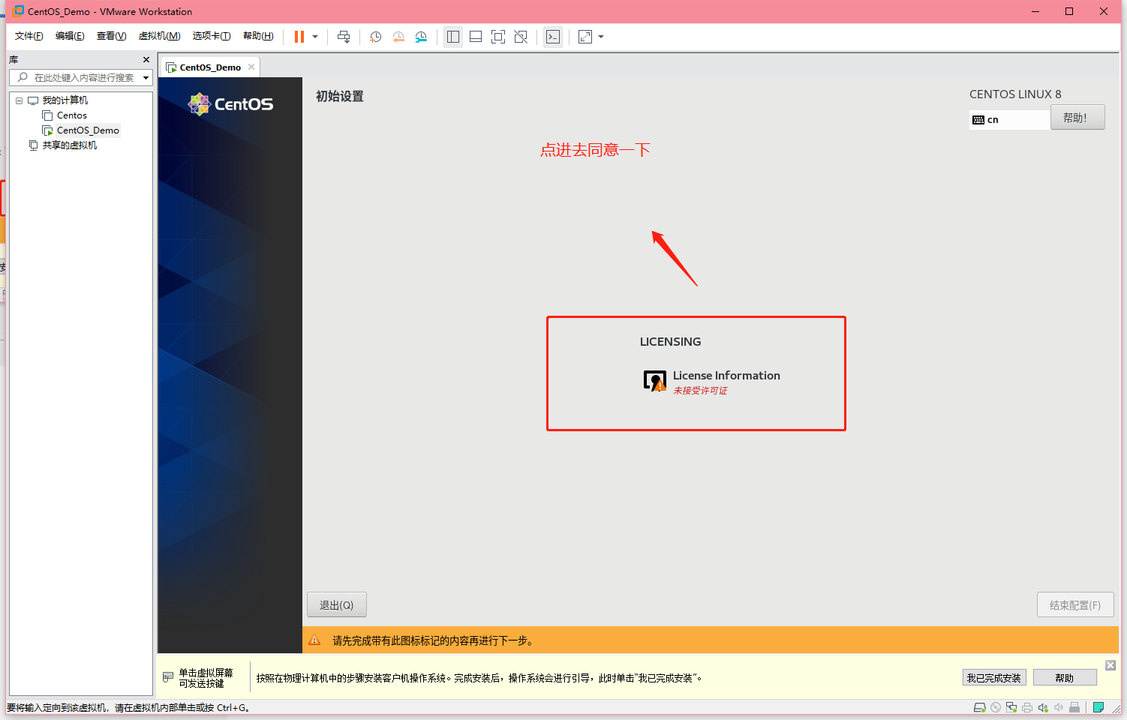
Task: Click the CD/DVD drive status icon
Action: pyautogui.click(x=996, y=707)
